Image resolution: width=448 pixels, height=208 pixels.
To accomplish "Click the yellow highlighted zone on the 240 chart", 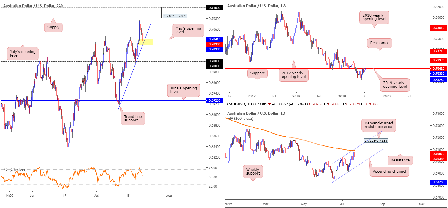I will point(146,42).
